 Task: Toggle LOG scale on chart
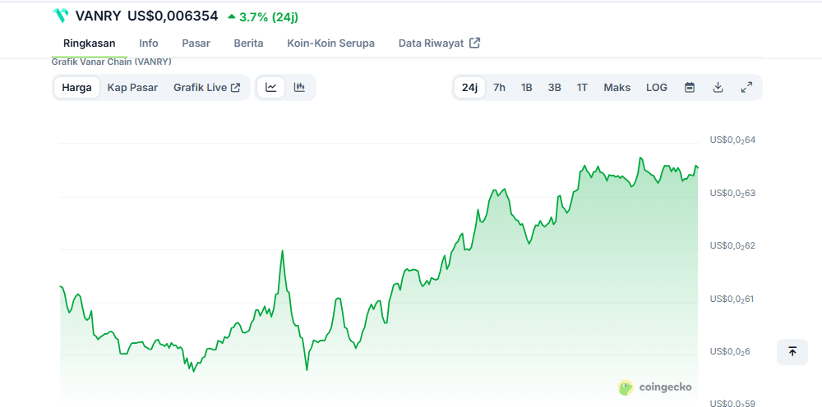[656, 87]
